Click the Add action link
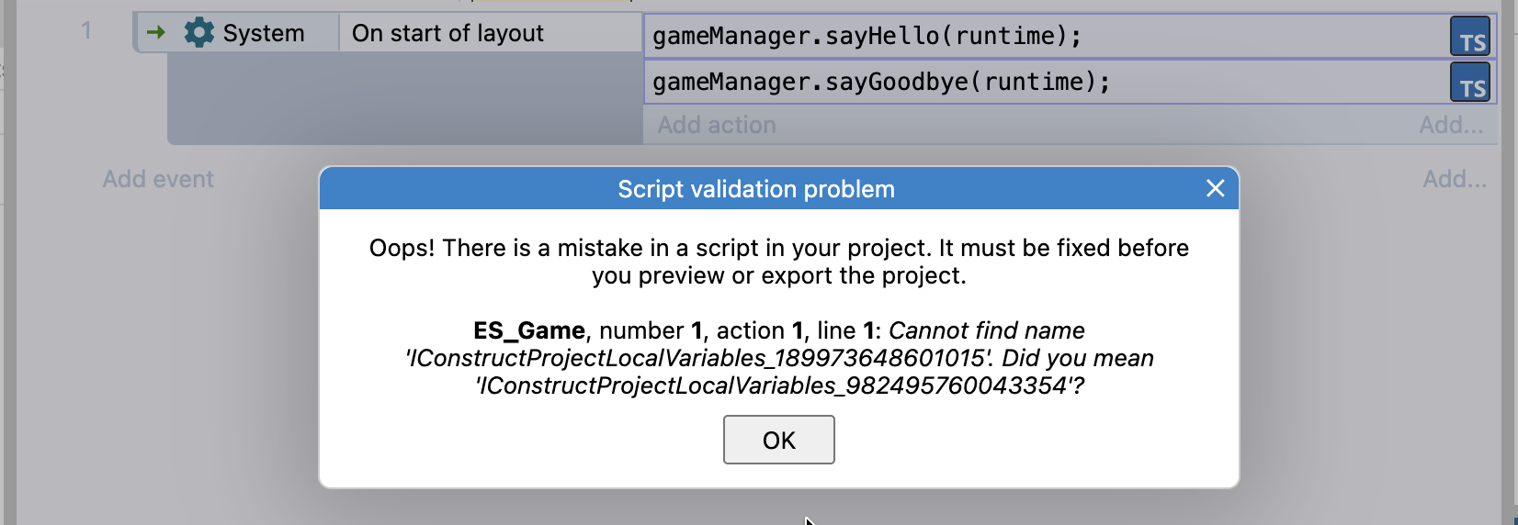The height and width of the screenshot is (525, 1518). coord(717,125)
